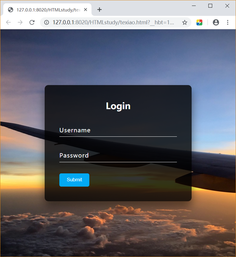Open the colorful extension icon in toolbar
The width and height of the screenshot is (236, 257).
pyautogui.click(x=199, y=23)
